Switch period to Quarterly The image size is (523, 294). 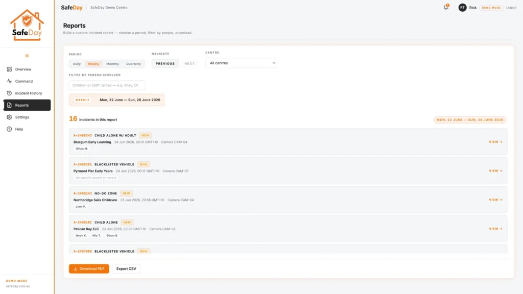[x=133, y=64]
